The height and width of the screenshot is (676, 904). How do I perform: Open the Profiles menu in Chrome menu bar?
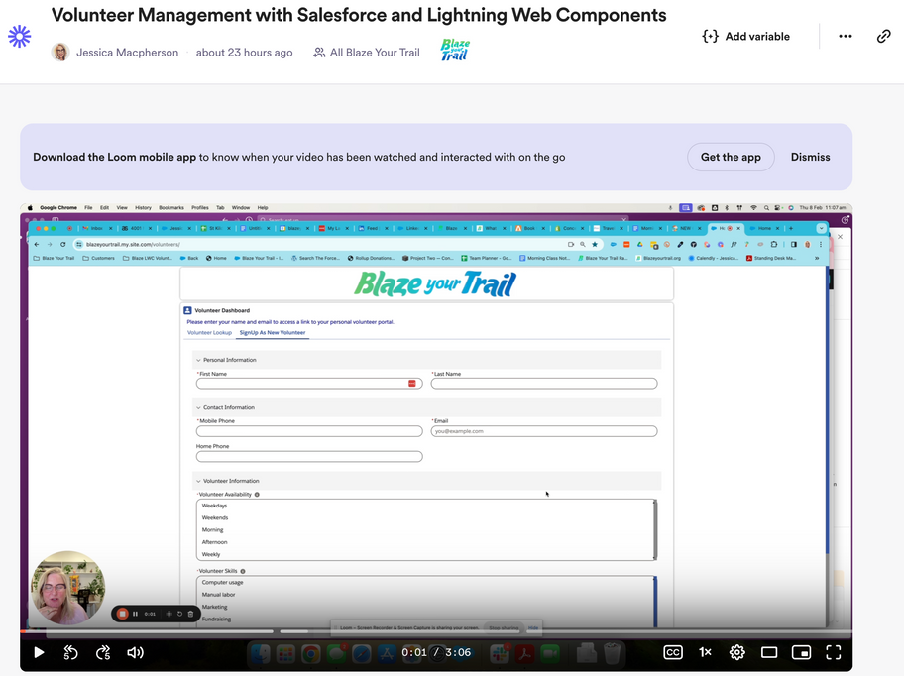(x=200, y=207)
